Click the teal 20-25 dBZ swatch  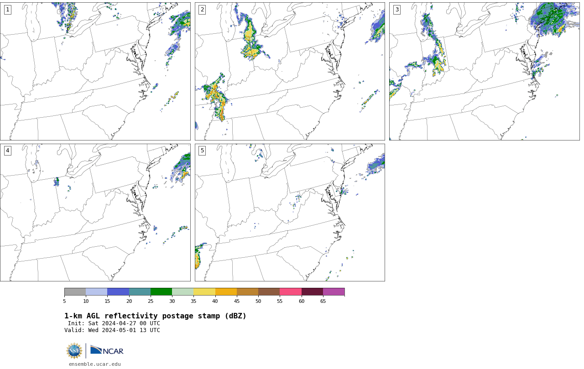click(x=140, y=292)
